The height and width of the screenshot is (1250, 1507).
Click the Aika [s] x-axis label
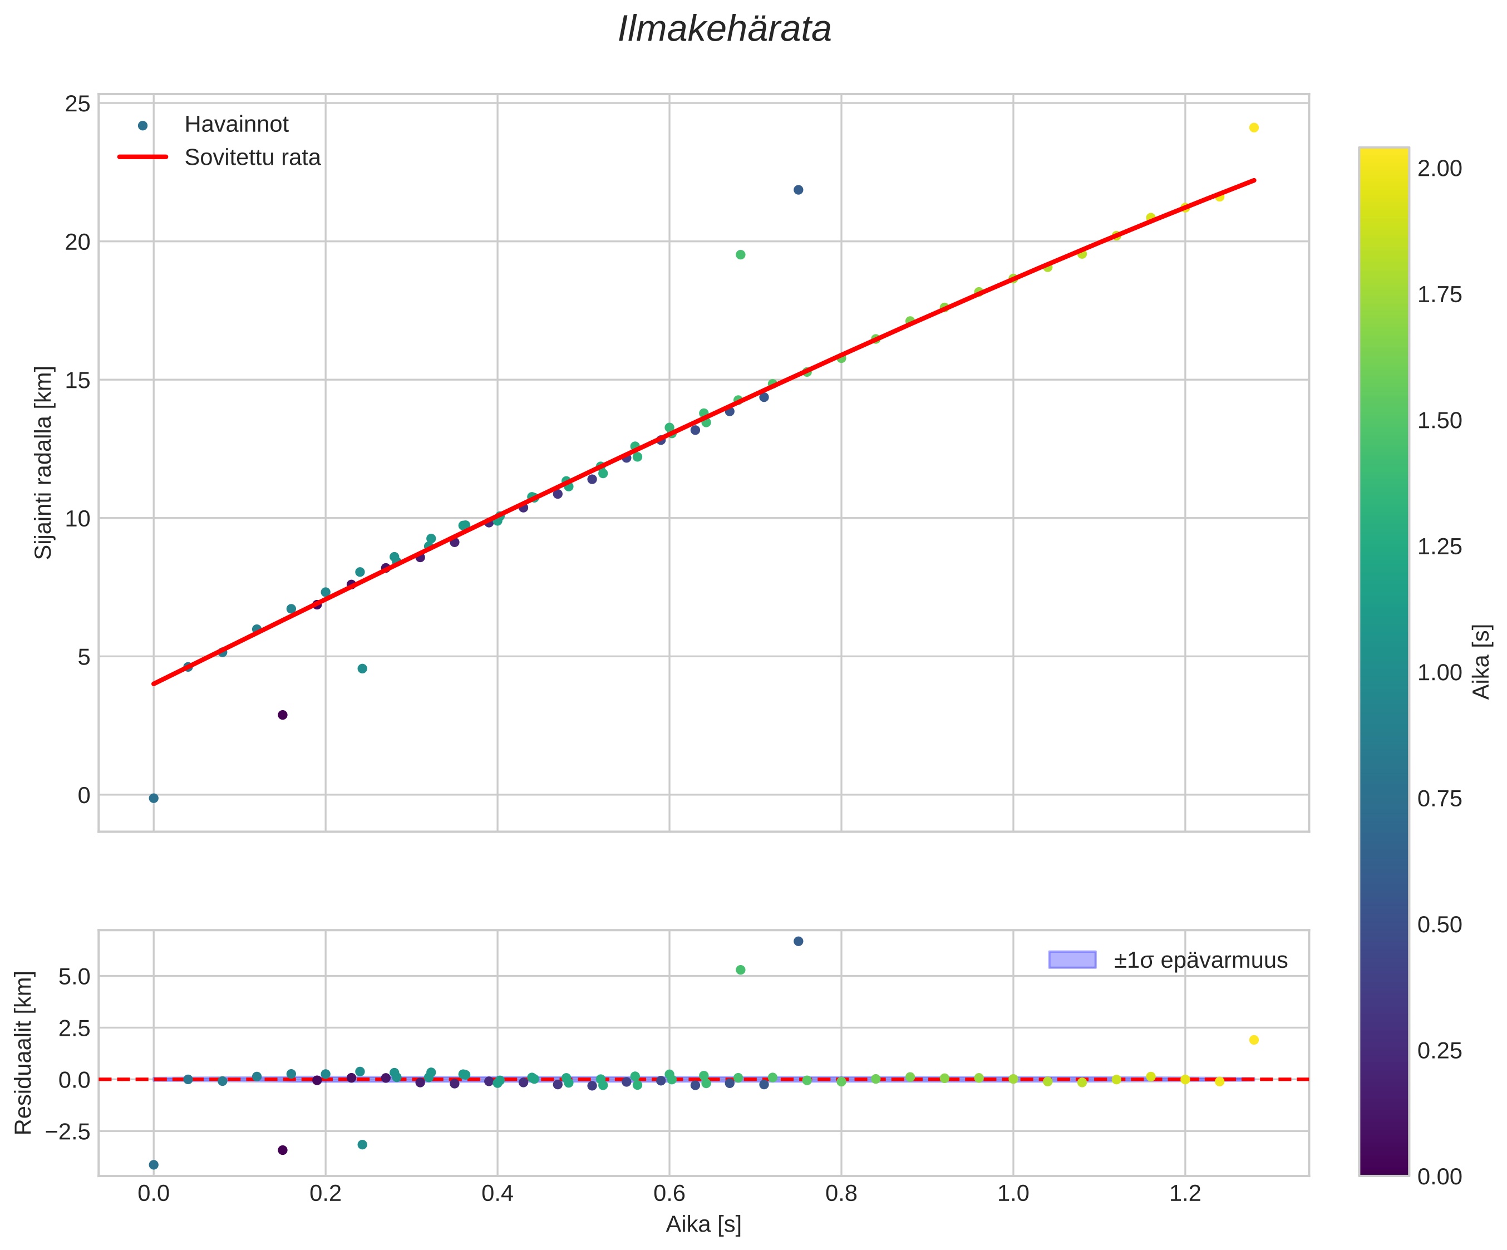click(703, 1224)
